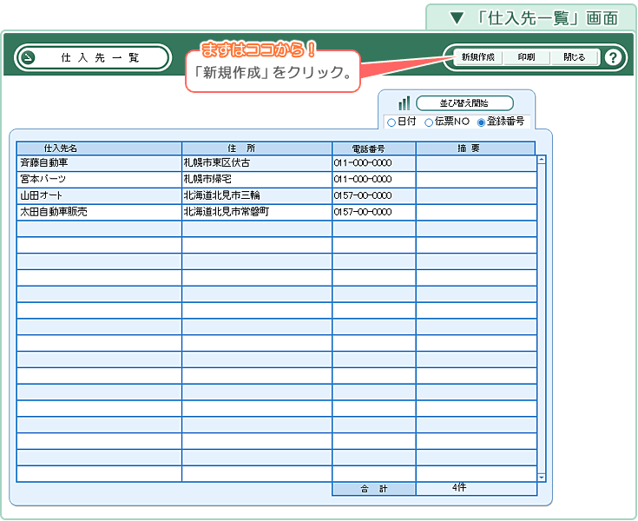This screenshot has height=521, width=638.
Task: Click the scrollbar up arrow
Action: (542, 160)
